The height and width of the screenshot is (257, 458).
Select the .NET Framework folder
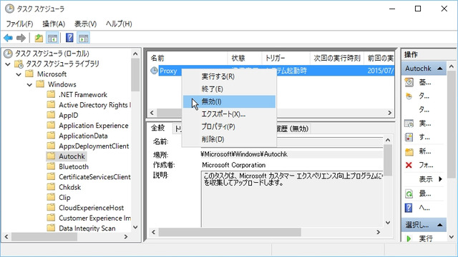click(83, 95)
